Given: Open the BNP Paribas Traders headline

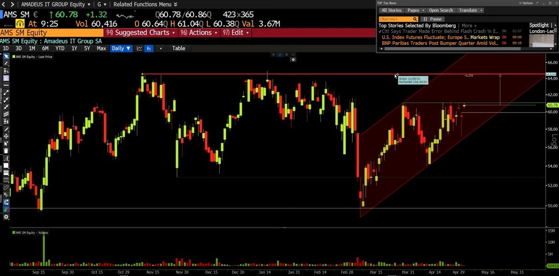Looking at the screenshot, I should click(x=440, y=43).
